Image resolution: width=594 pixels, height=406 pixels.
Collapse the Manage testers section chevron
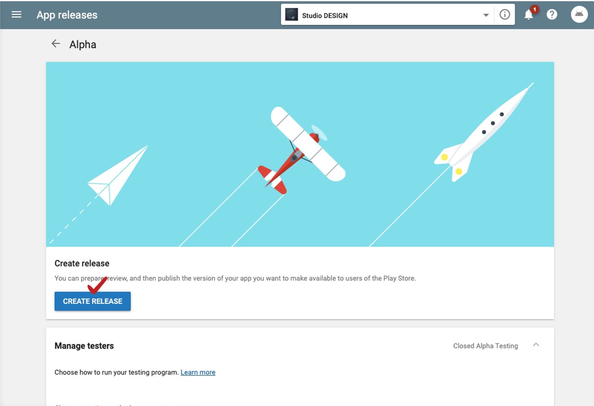(x=536, y=345)
